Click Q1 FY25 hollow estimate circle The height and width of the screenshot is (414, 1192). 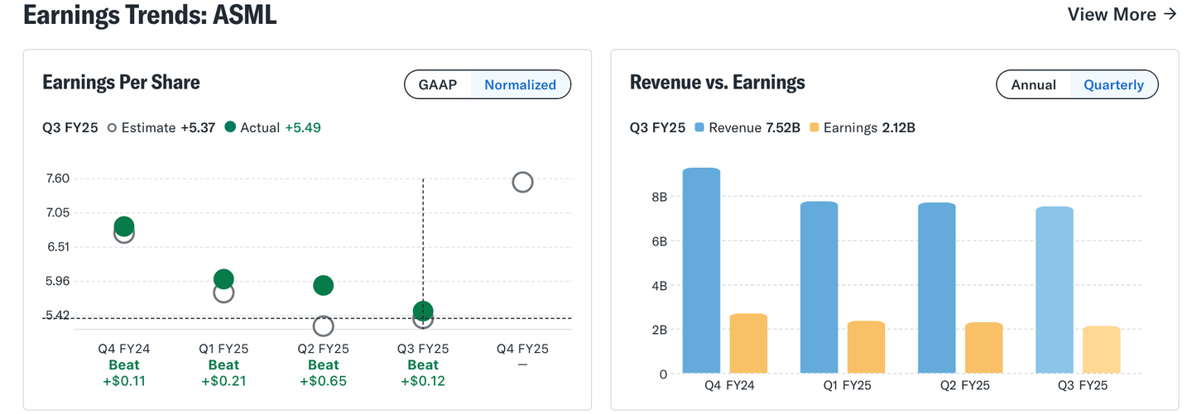point(223,293)
